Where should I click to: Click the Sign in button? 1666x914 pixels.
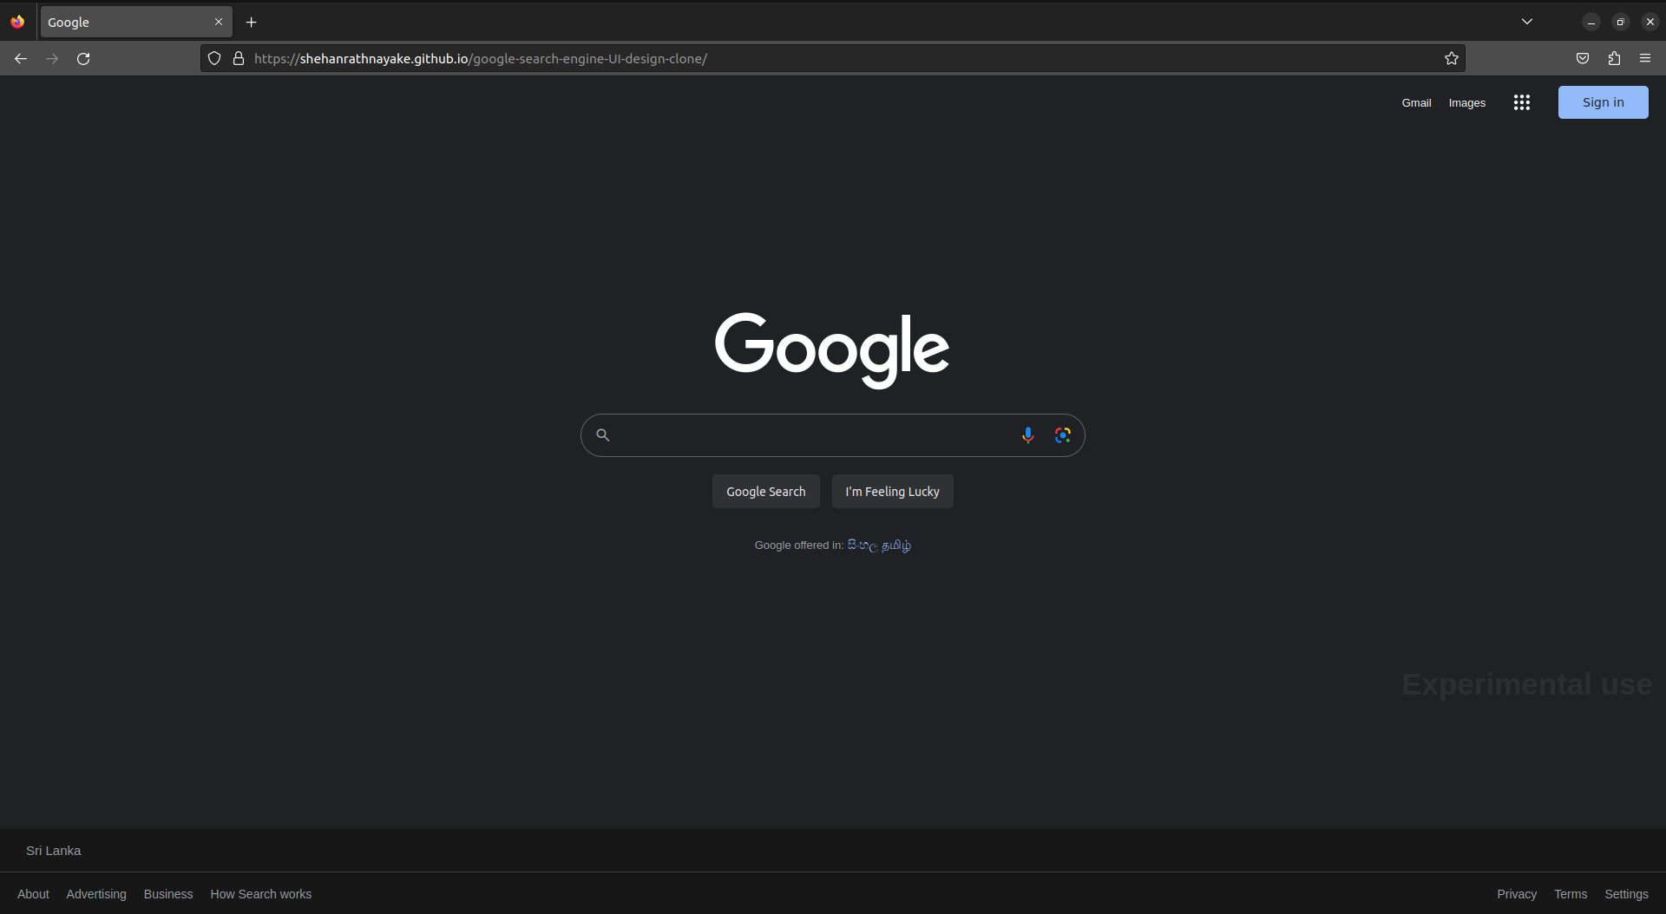tap(1604, 102)
